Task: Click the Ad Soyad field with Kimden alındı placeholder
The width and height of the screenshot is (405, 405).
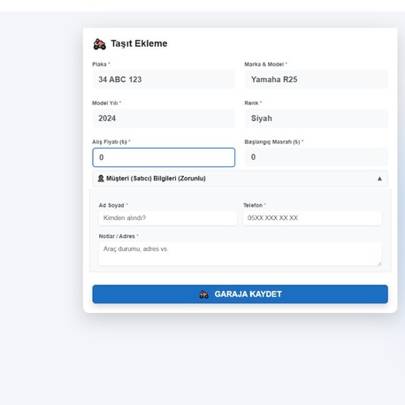Action: click(x=168, y=218)
